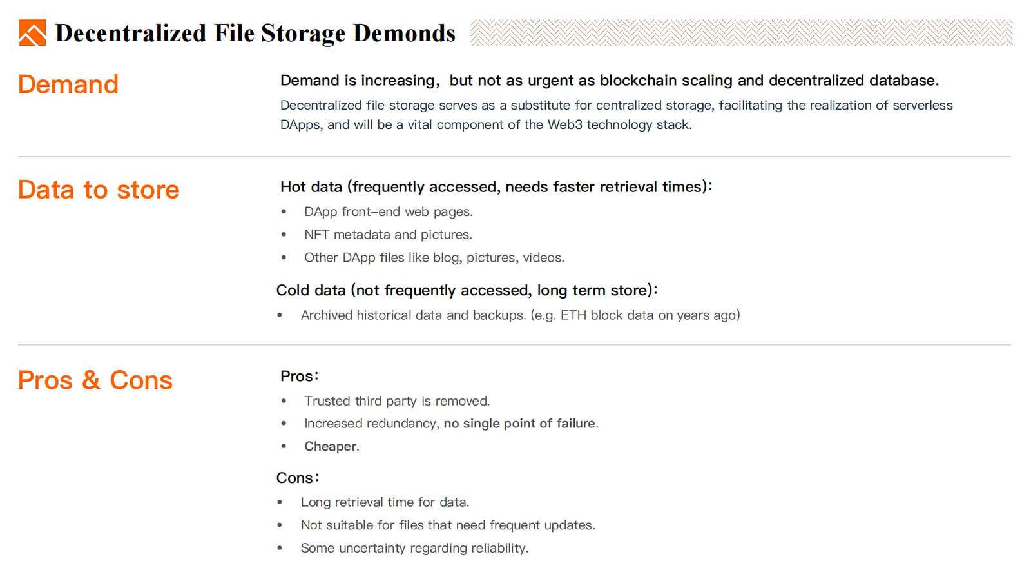
Task: Click the patterned banner right of the title
Action: [x=741, y=33]
